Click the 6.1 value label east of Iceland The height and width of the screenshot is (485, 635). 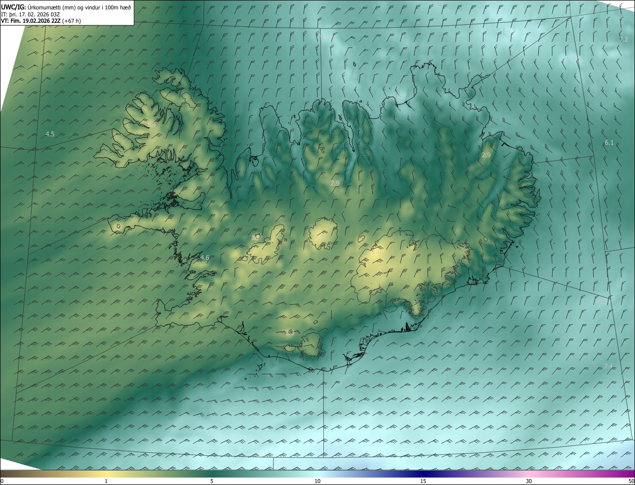click(609, 143)
